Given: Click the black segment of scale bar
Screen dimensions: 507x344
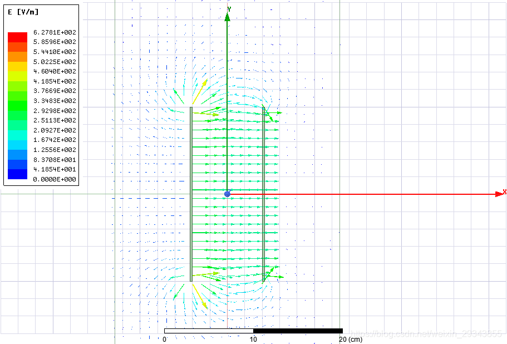Looking at the screenshot, I should [298, 331].
